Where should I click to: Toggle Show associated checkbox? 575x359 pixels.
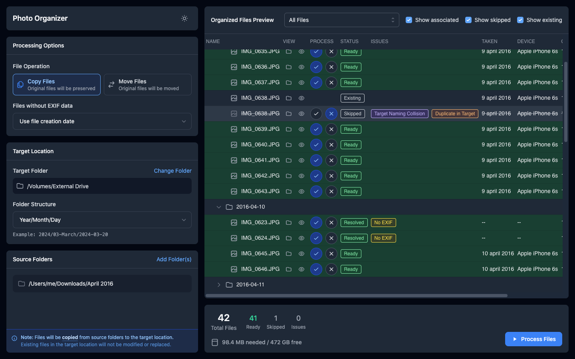409,20
